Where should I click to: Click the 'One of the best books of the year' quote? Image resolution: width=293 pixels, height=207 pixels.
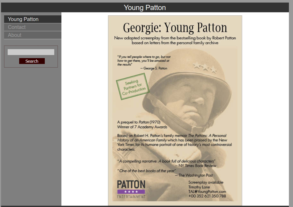[x=146, y=171]
